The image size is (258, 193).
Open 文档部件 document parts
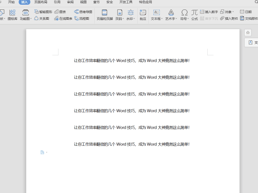pos(249,18)
